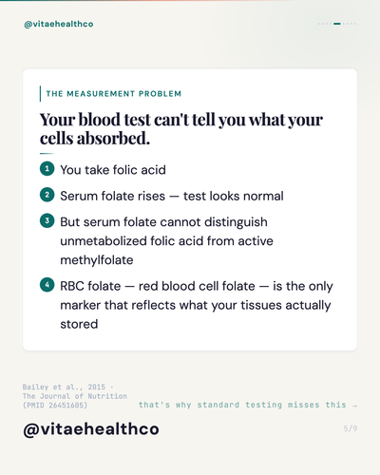Screen dimensions: 380x475
Task: Click 'Serum folate rises' step text
Action: [x=172, y=196]
